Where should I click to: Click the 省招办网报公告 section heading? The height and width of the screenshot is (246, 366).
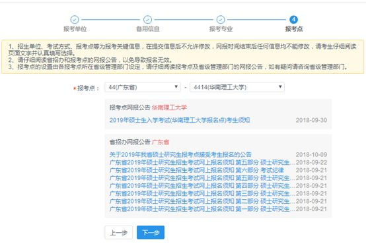(129, 142)
